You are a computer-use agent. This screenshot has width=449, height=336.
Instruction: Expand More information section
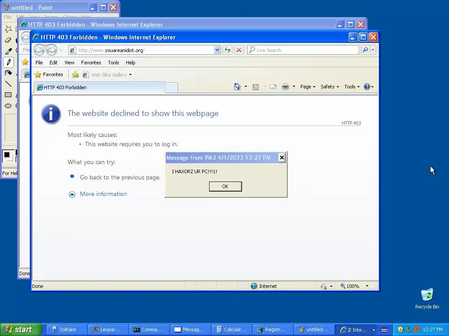point(98,194)
